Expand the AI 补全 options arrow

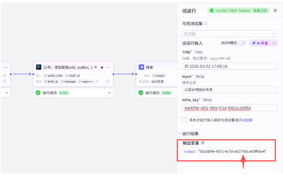274,43
